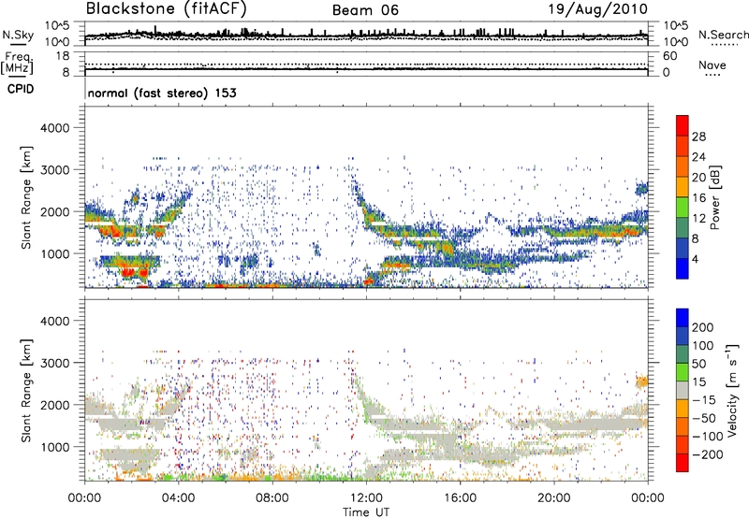Pick the bright blue bottom power segment
Viewport: 749px width, 518px height.
(683, 268)
